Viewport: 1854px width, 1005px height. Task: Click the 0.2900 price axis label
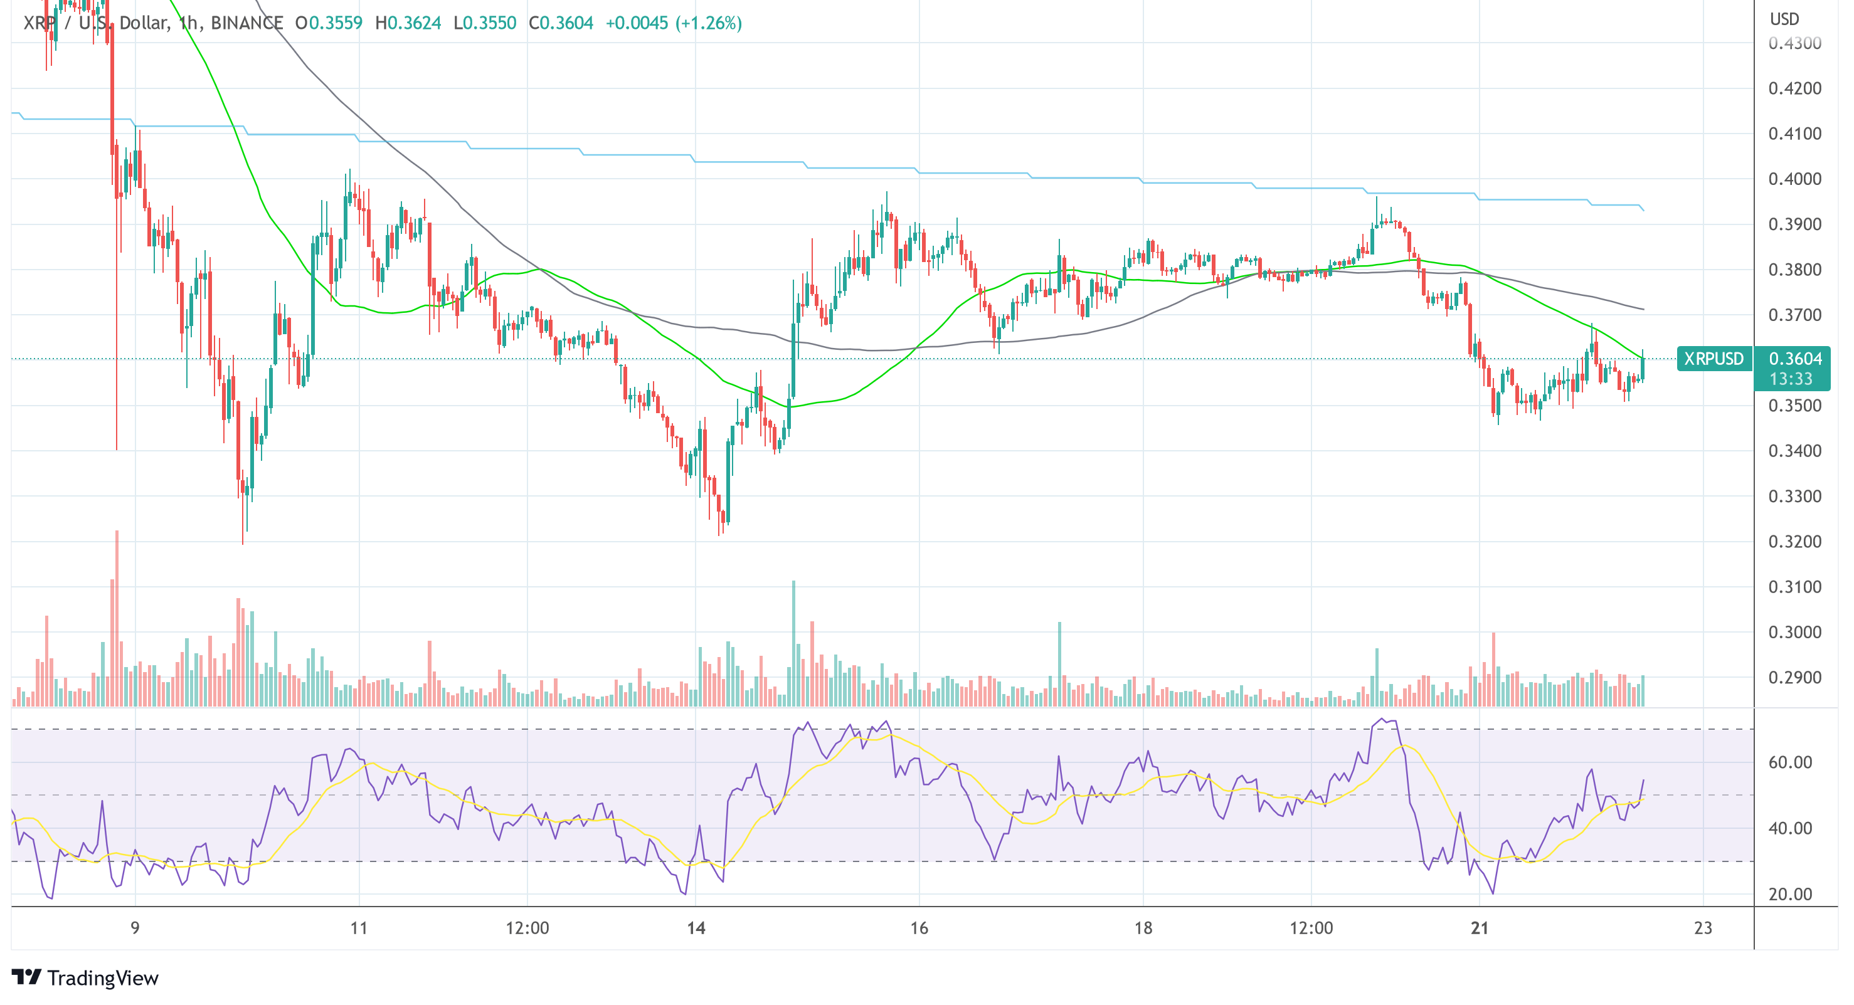tap(1795, 678)
